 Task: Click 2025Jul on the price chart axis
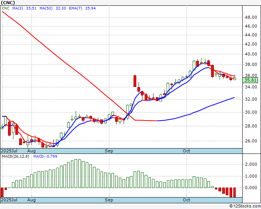(9, 151)
